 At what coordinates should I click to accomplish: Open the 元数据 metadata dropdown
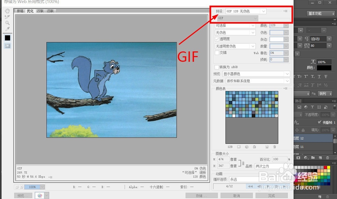(x=258, y=81)
